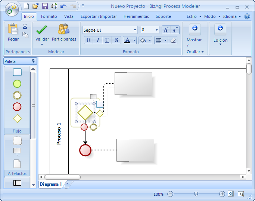The width and height of the screenshot is (255, 201).
Task: Click the zoom slider handle
Action: (x=196, y=194)
